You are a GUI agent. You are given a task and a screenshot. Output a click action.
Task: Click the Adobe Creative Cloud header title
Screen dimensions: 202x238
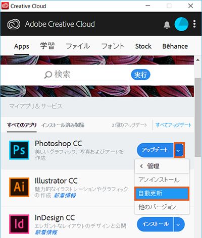tap(60, 24)
